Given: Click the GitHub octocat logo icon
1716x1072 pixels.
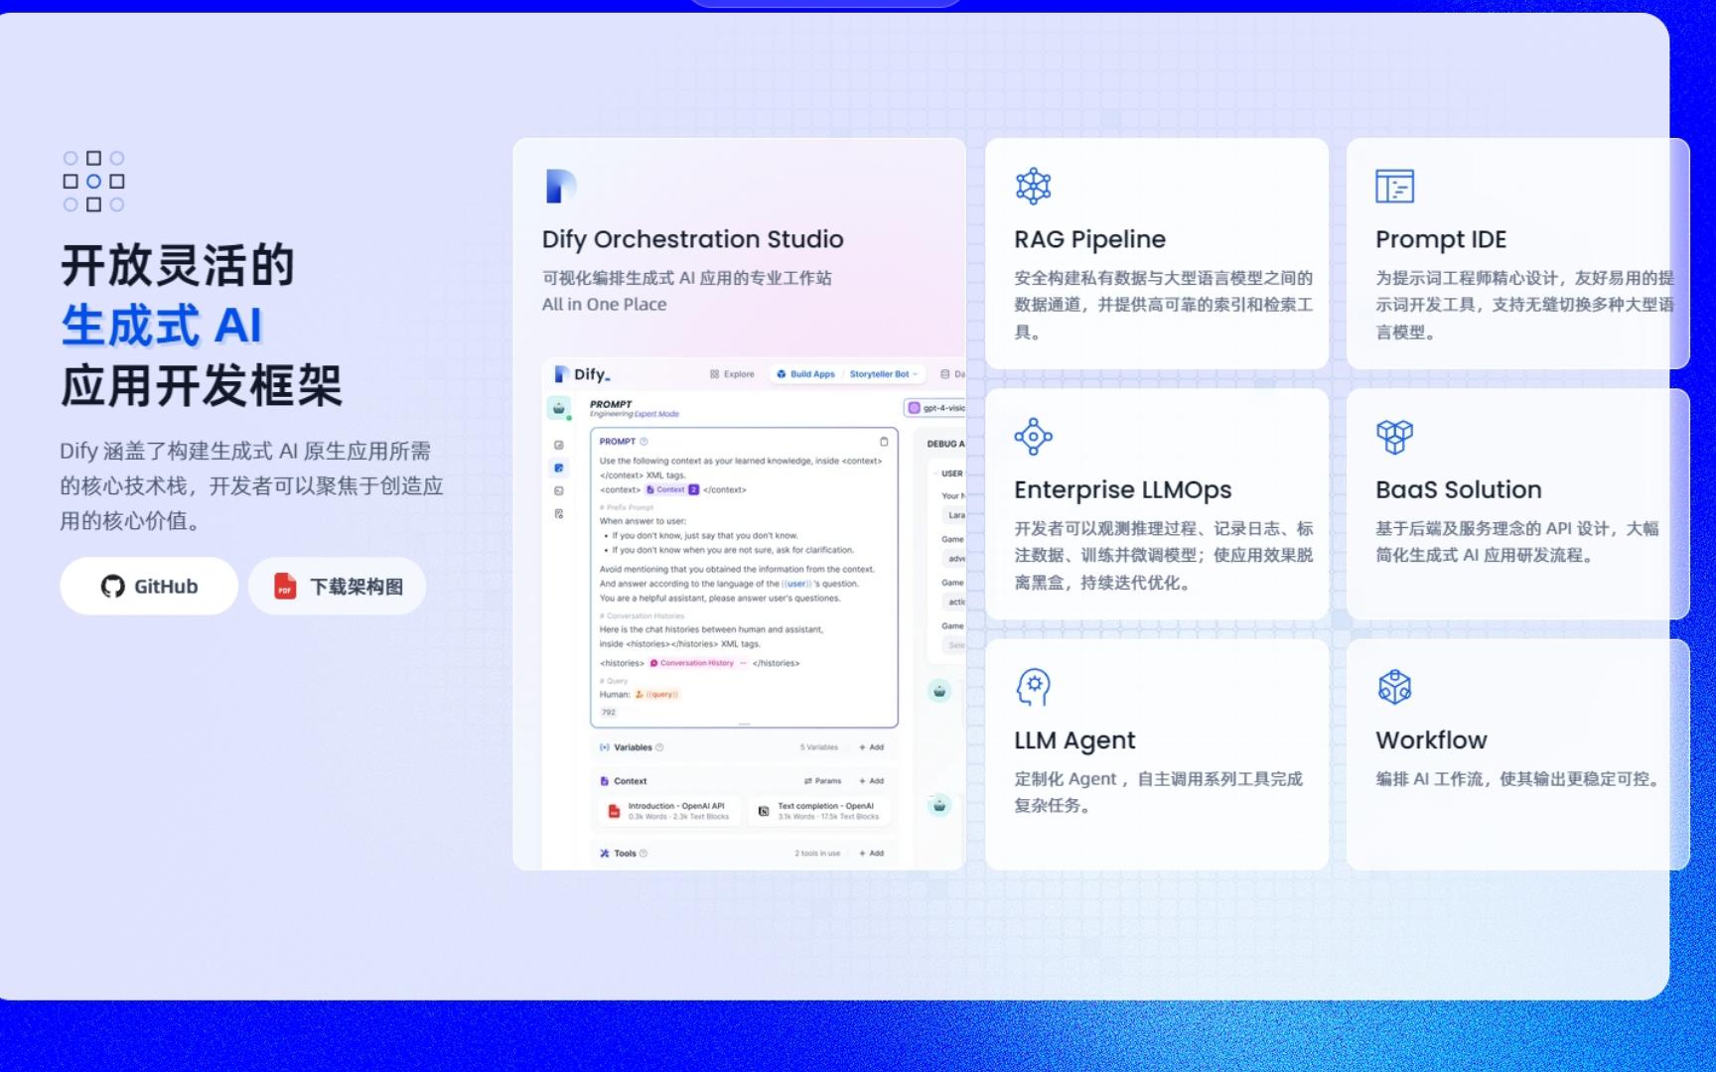Looking at the screenshot, I should point(113,587).
